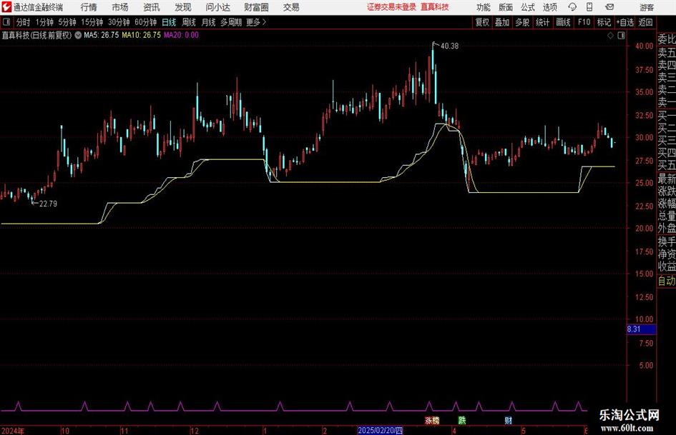Screen dimensions: 676x435
Task: Click the 多股 toolbar button
Action: point(522,22)
